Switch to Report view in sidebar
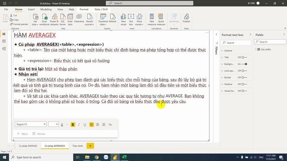 tap(4, 34)
